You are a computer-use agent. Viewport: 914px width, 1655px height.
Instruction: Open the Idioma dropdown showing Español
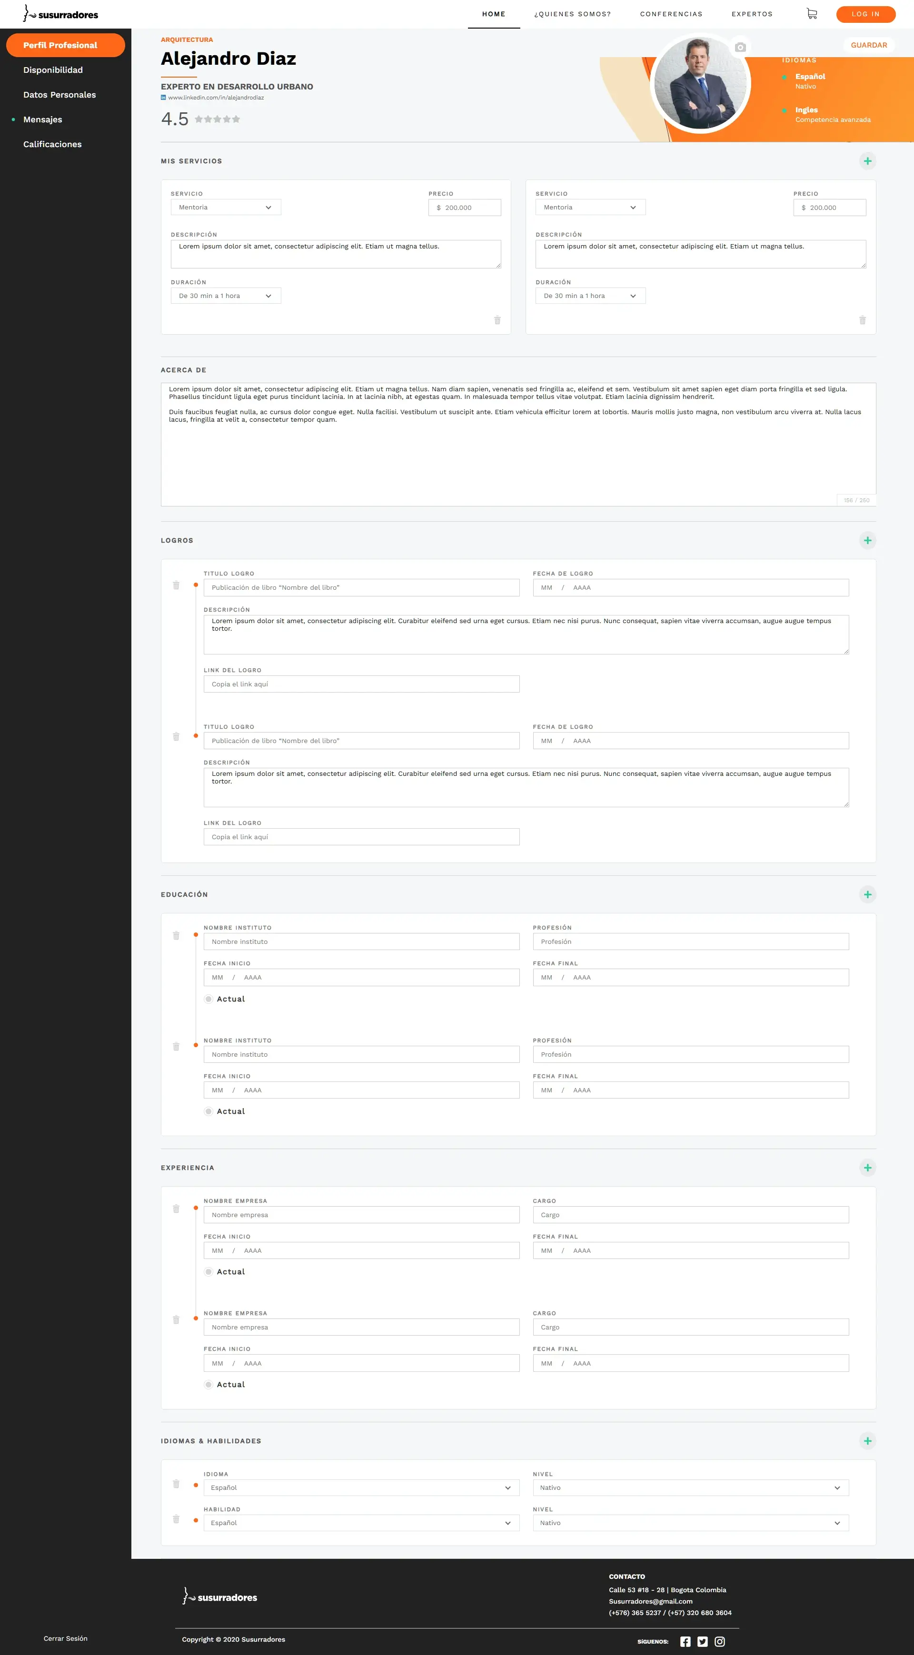click(362, 1488)
